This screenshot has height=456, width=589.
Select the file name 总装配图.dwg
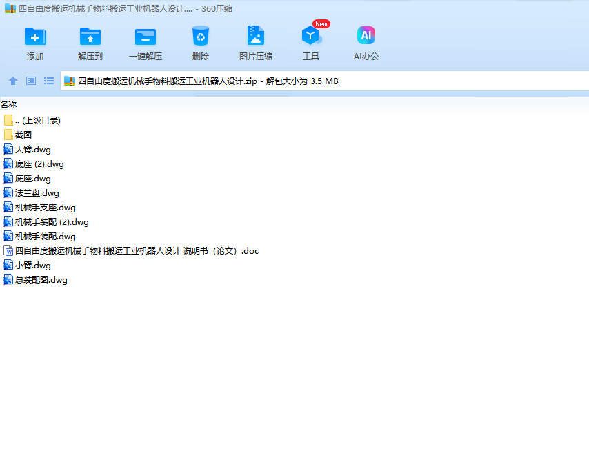(41, 280)
